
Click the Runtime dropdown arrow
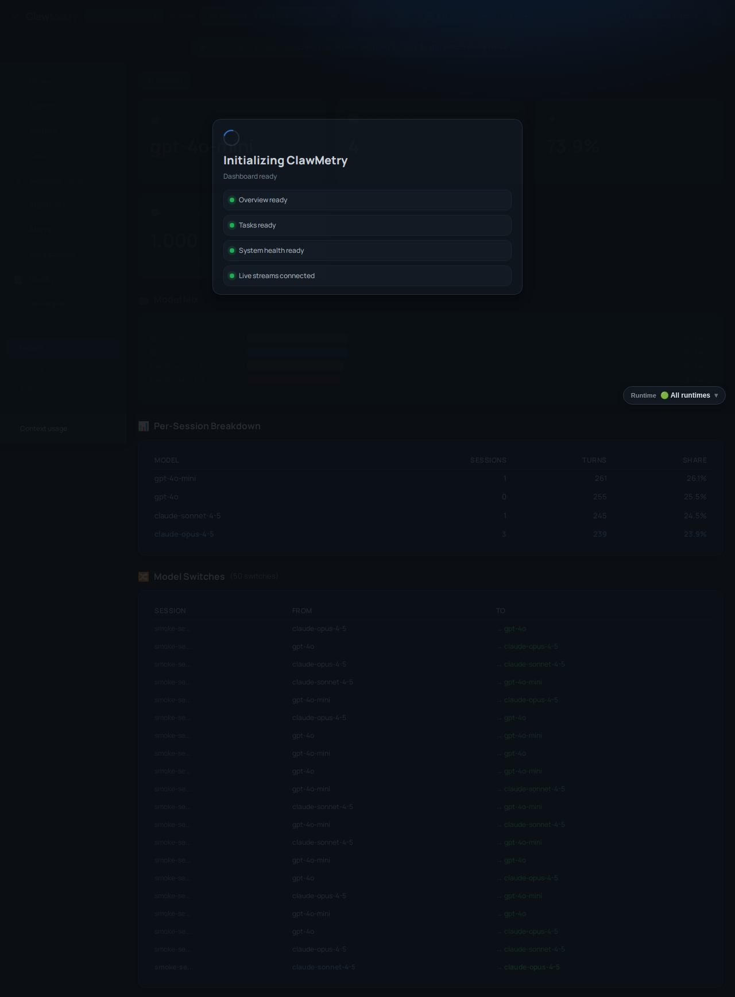click(716, 395)
